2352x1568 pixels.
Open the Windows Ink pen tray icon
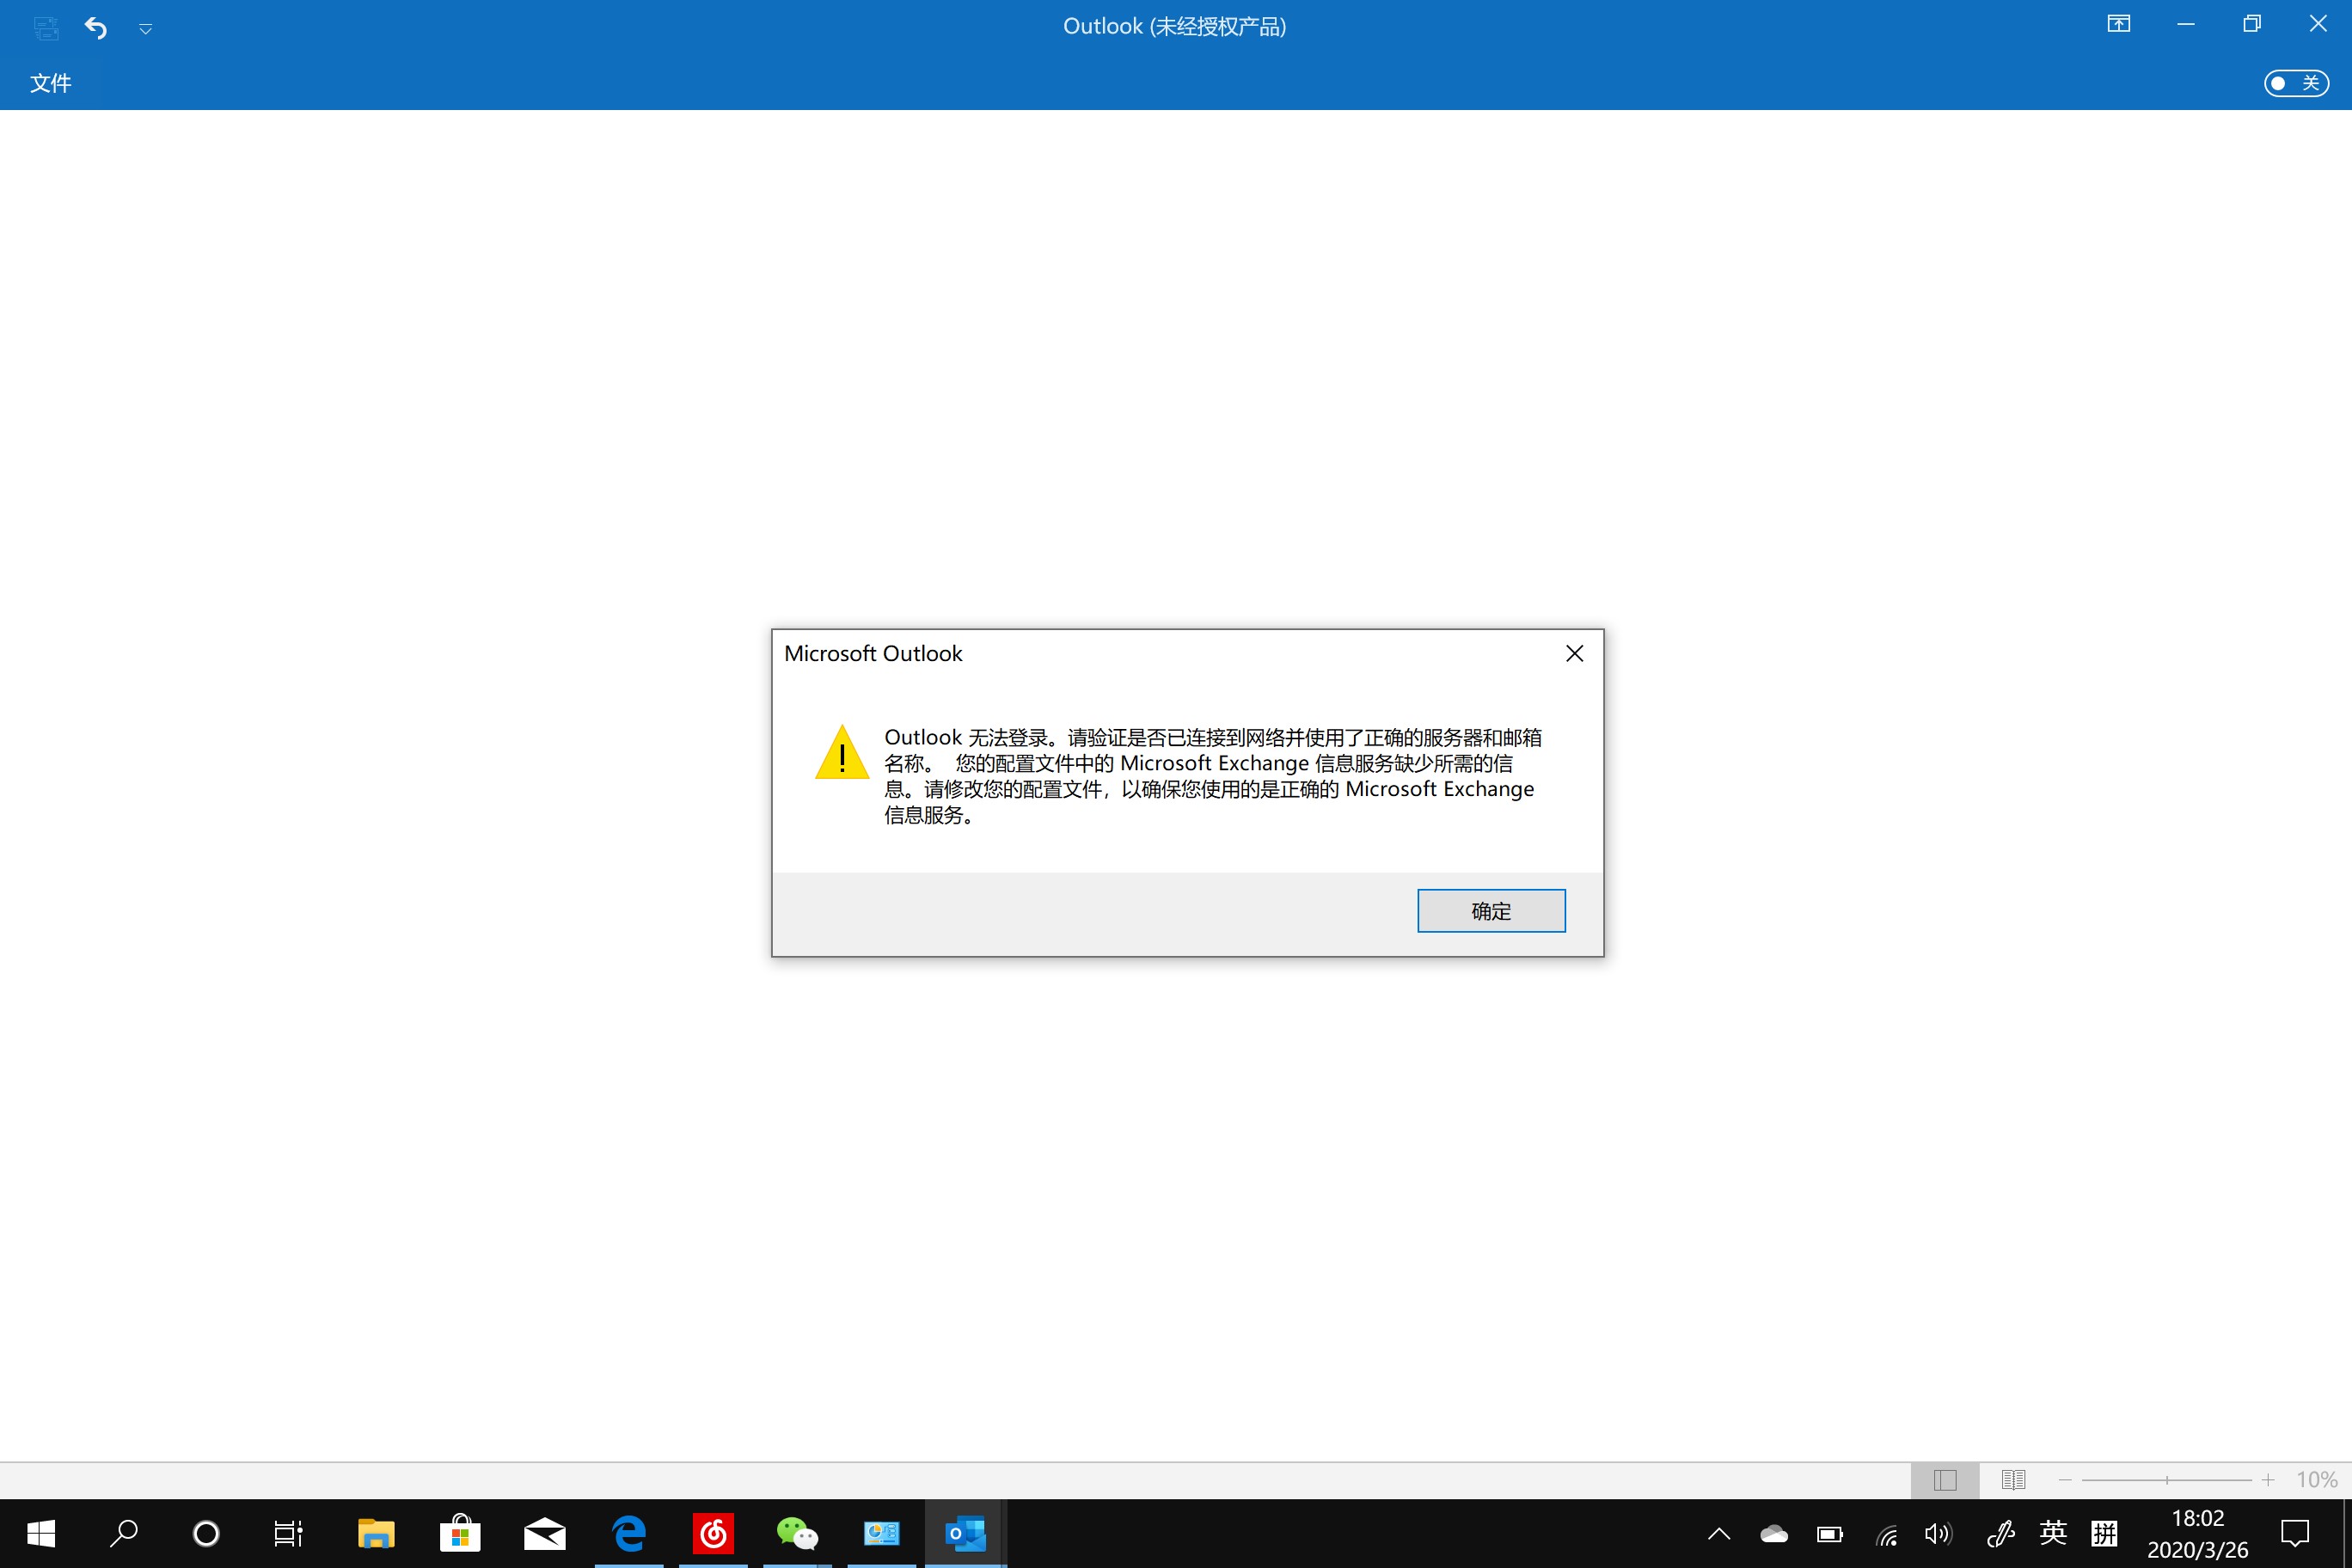click(2000, 1533)
